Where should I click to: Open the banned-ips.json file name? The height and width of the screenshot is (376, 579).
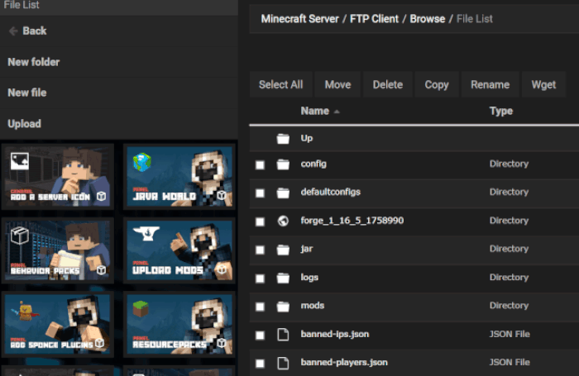tap(335, 334)
